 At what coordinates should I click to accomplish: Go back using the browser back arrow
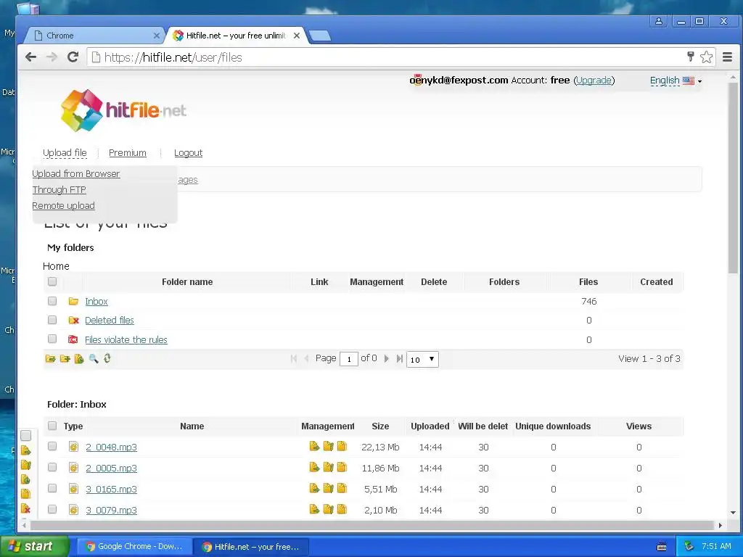(x=30, y=57)
